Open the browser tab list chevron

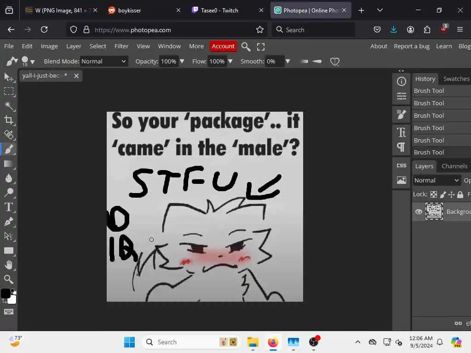379,10
